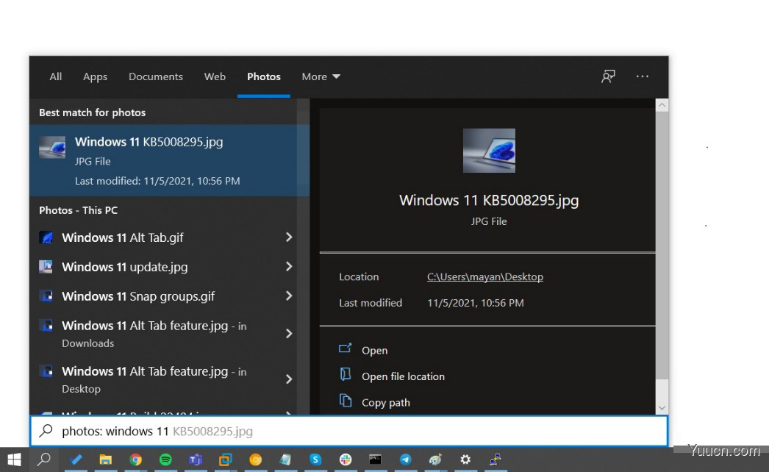This screenshot has height=472, width=769.
Task: Open Microsoft Teams from the taskbar
Action: tap(196, 460)
